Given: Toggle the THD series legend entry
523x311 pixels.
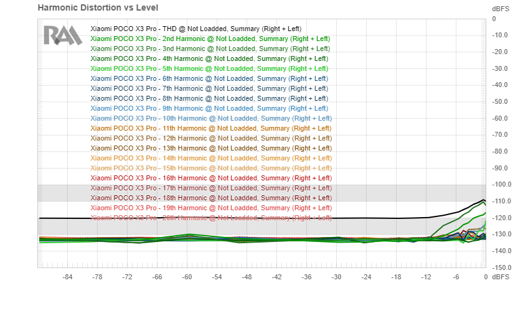Looking at the screenshot, I should coord(196,29).
